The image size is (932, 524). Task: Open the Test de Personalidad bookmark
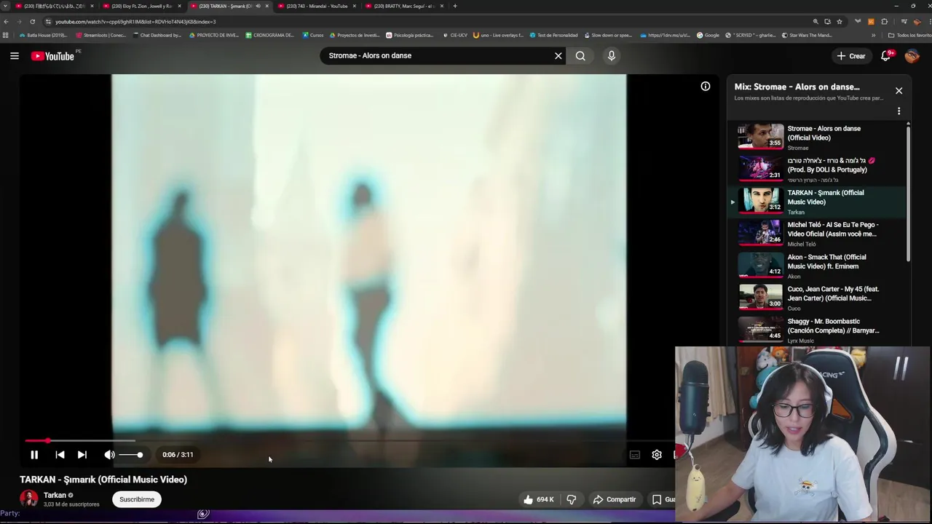click(553, 35)
